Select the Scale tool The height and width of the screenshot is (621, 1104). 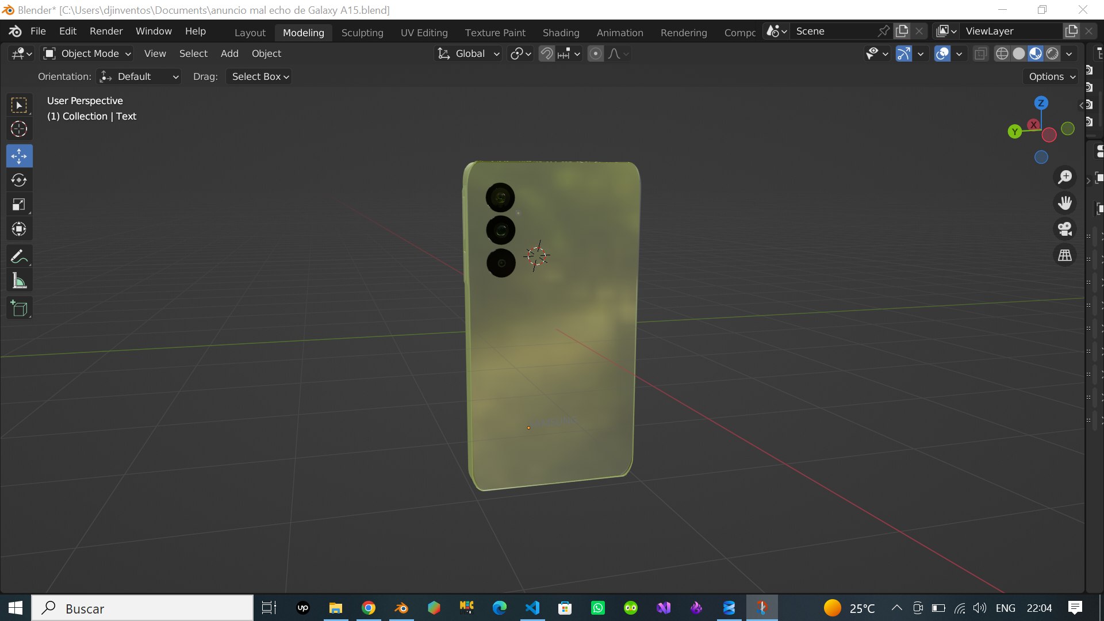(19, 205)
